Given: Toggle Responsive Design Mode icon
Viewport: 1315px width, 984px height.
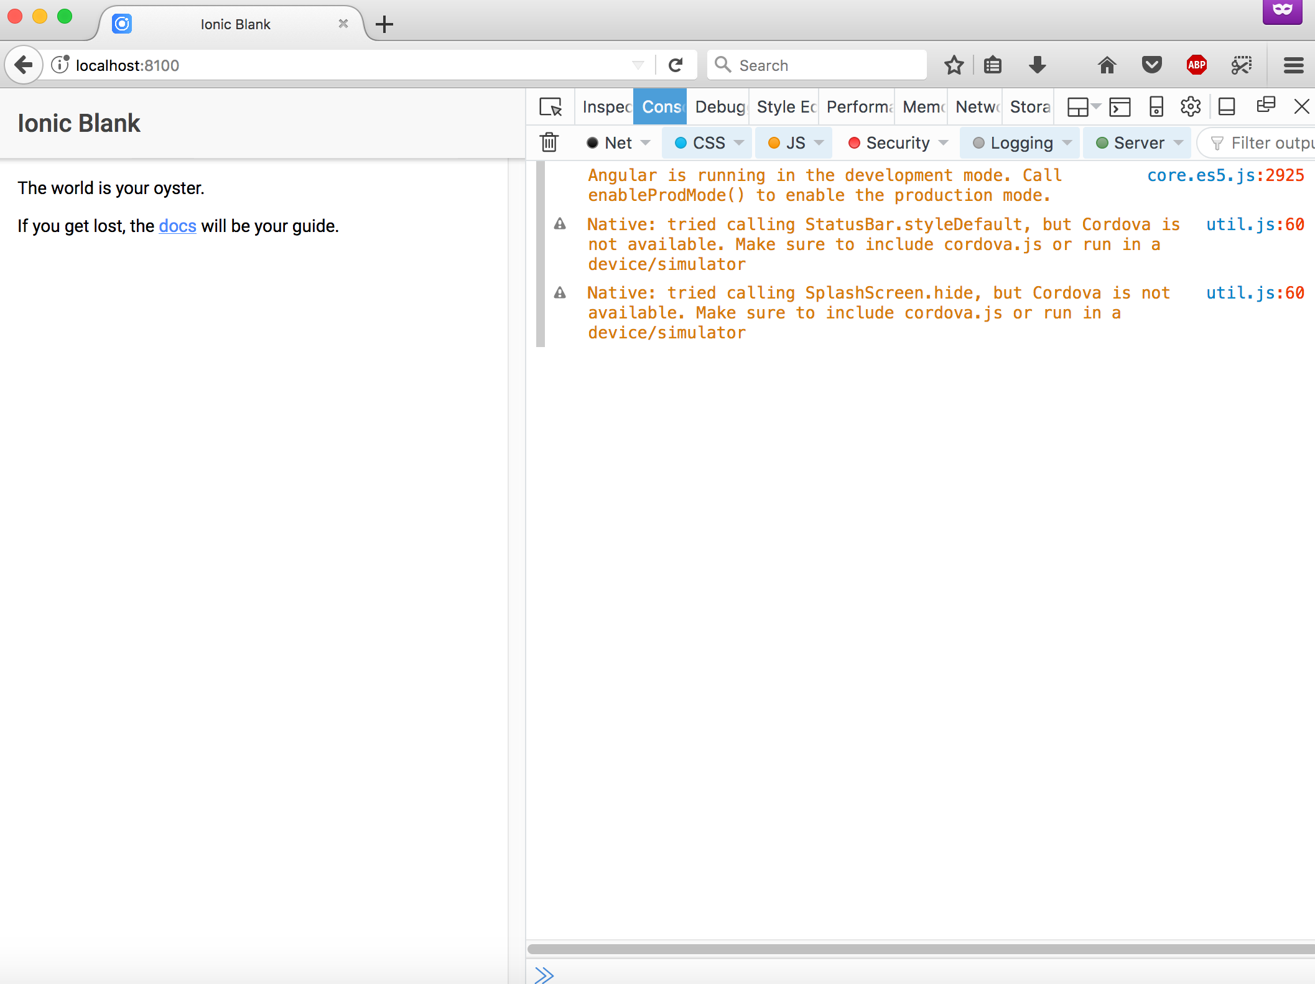Looking at the screenshot, I should pos(1156,107).
